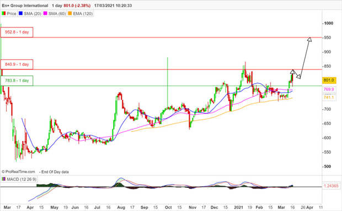Click the ProRealTime.com copyright text
This screenshot has width=342, height=211.
click(18, 172)
